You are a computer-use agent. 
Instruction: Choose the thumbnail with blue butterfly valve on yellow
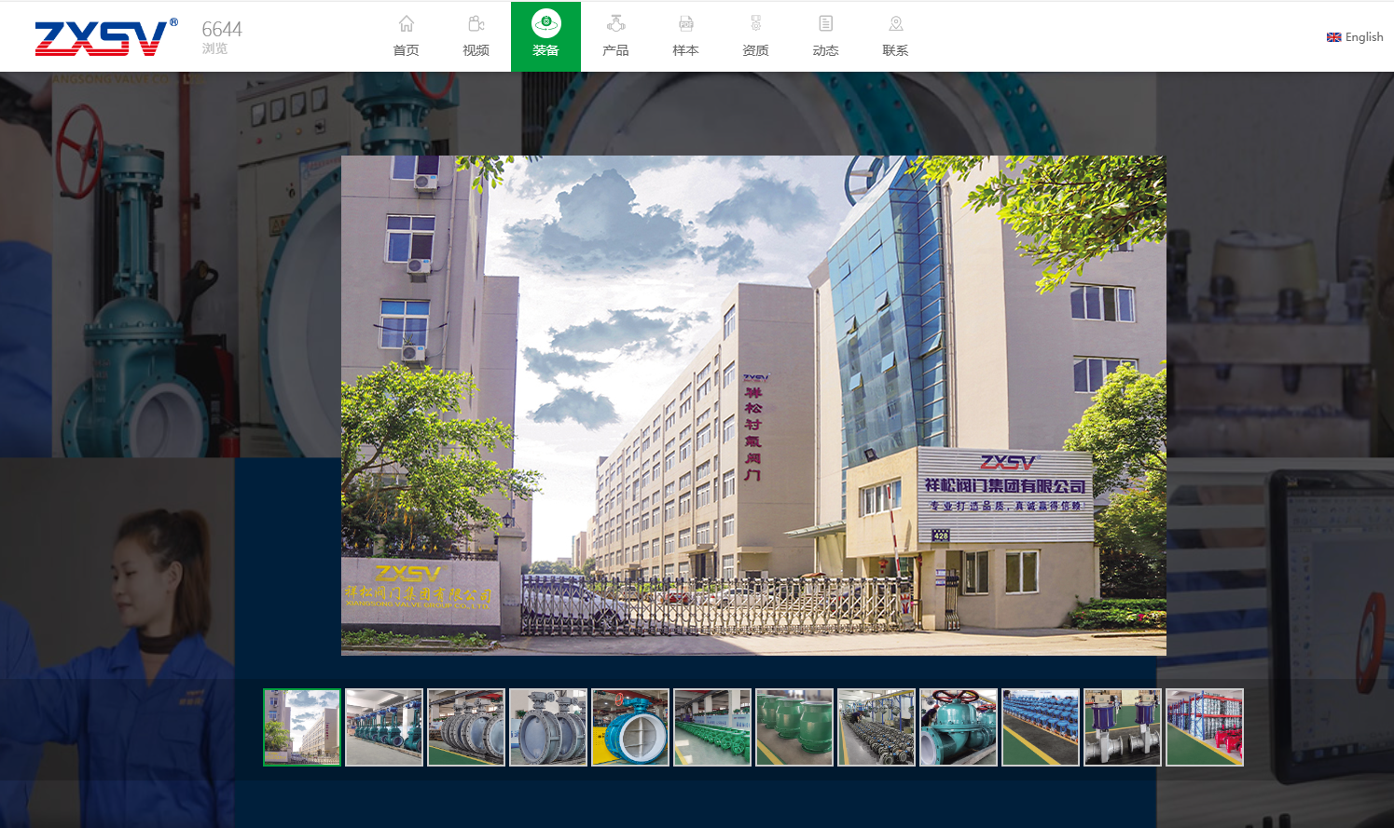pos(630,727)
